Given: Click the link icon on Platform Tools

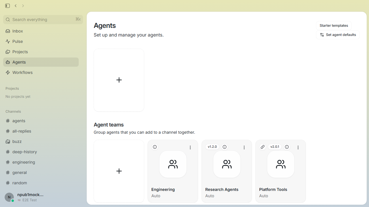Looking at the screenshot, I should [x=263, y=147].
